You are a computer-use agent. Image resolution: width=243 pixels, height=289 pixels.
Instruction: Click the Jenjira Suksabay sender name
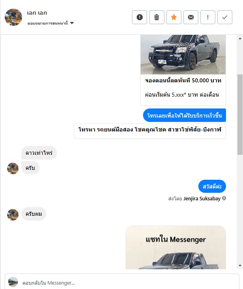tap(202, 198)
